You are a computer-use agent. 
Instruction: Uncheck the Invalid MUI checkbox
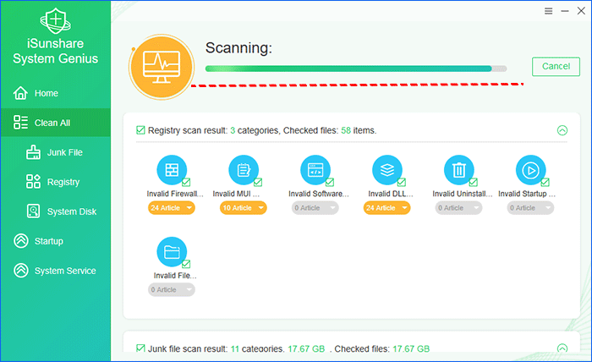[x=258, y=183]
